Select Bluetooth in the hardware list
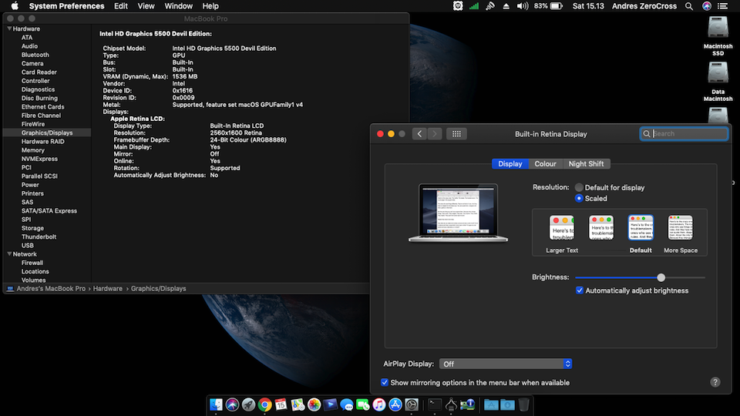The height and width of the screenshot is (416, 740). [x=35, y=55]
